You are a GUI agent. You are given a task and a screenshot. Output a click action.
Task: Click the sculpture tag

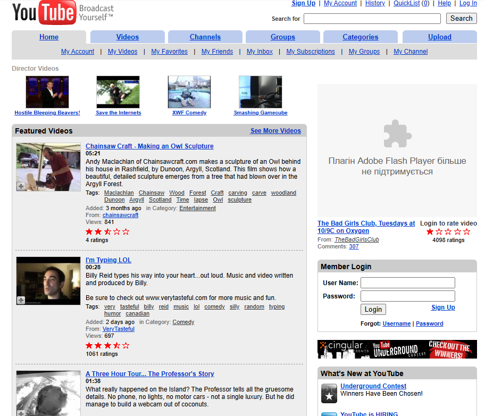coord(239,200)
